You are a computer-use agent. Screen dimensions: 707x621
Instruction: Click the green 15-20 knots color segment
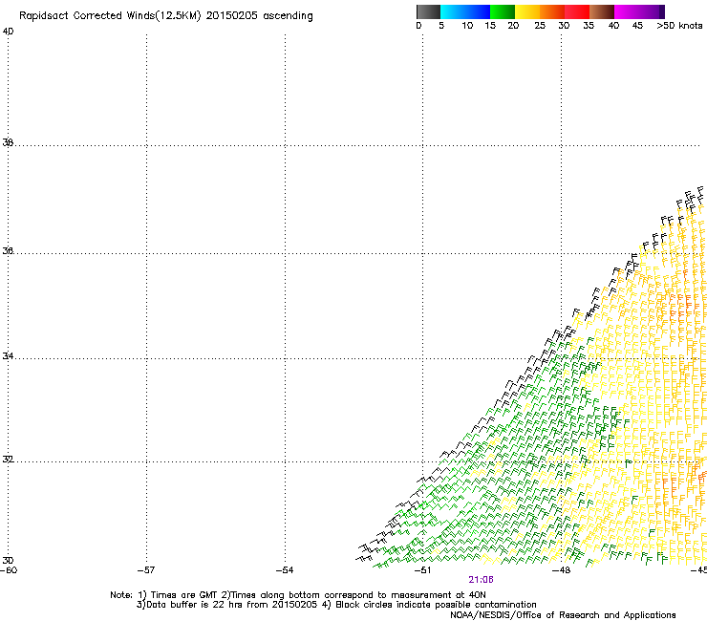click(503, 11)
